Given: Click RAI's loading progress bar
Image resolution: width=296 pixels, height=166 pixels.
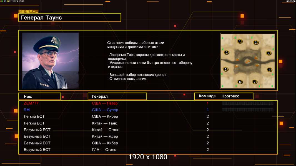Looking at the screenshot, I should pos(248,110).
